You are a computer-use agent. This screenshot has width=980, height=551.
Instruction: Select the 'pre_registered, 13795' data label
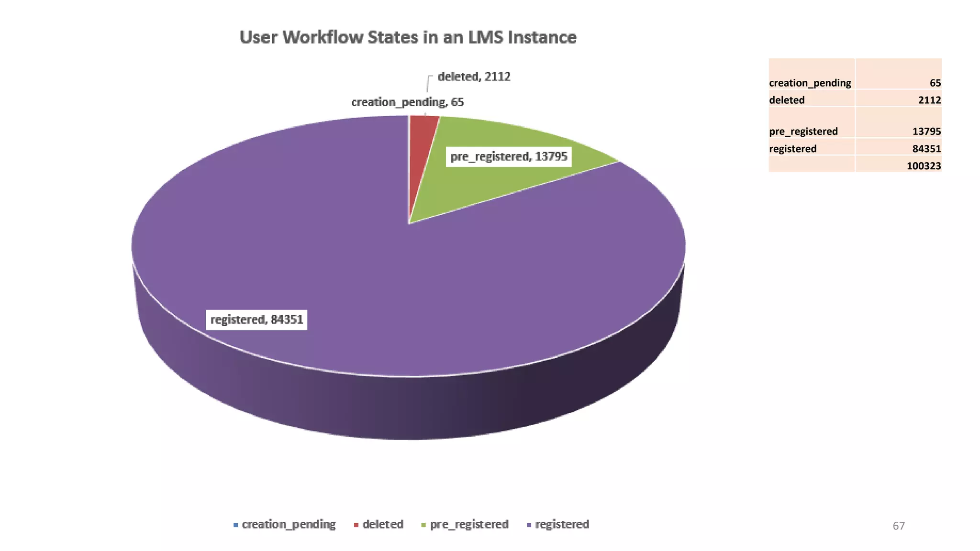pyautogui.click(x=509, y=157)
